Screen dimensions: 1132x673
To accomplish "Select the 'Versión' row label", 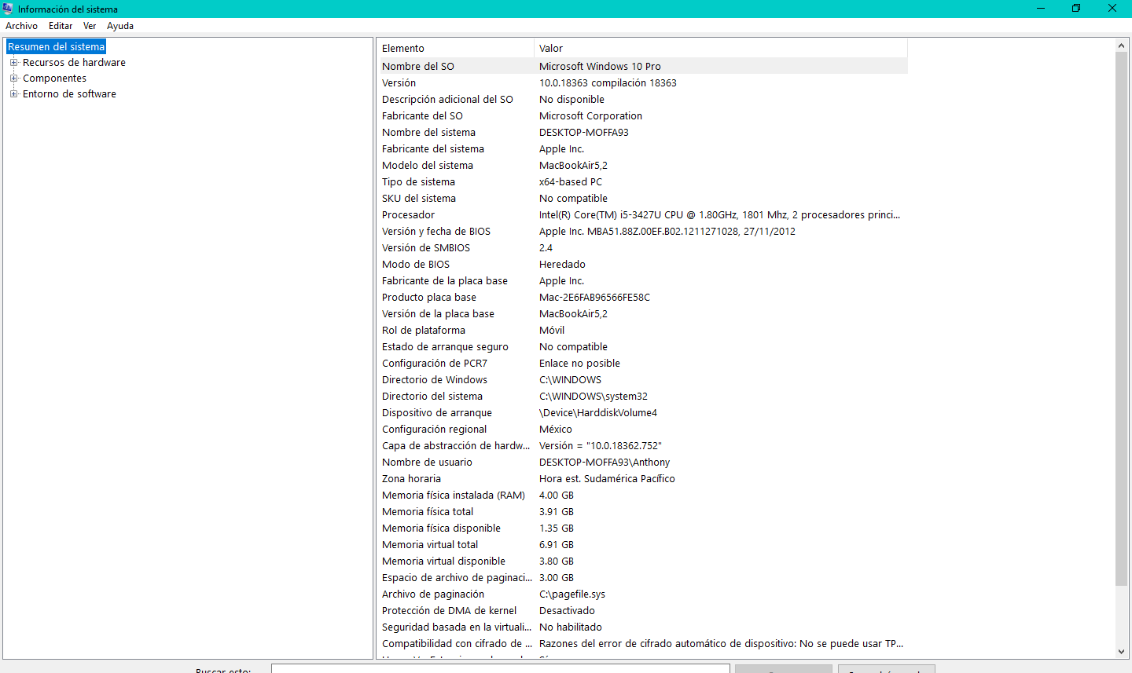I will coord(399,83).
